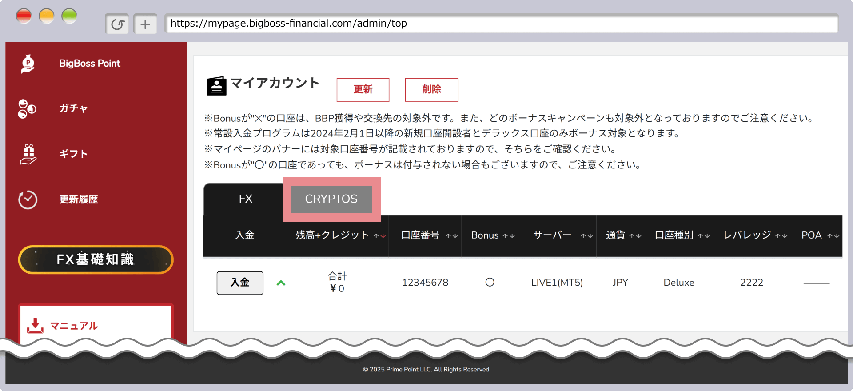Open the FX基礎知識 banner
Viewport: 853px width, 391px height.
click(96, 259)
